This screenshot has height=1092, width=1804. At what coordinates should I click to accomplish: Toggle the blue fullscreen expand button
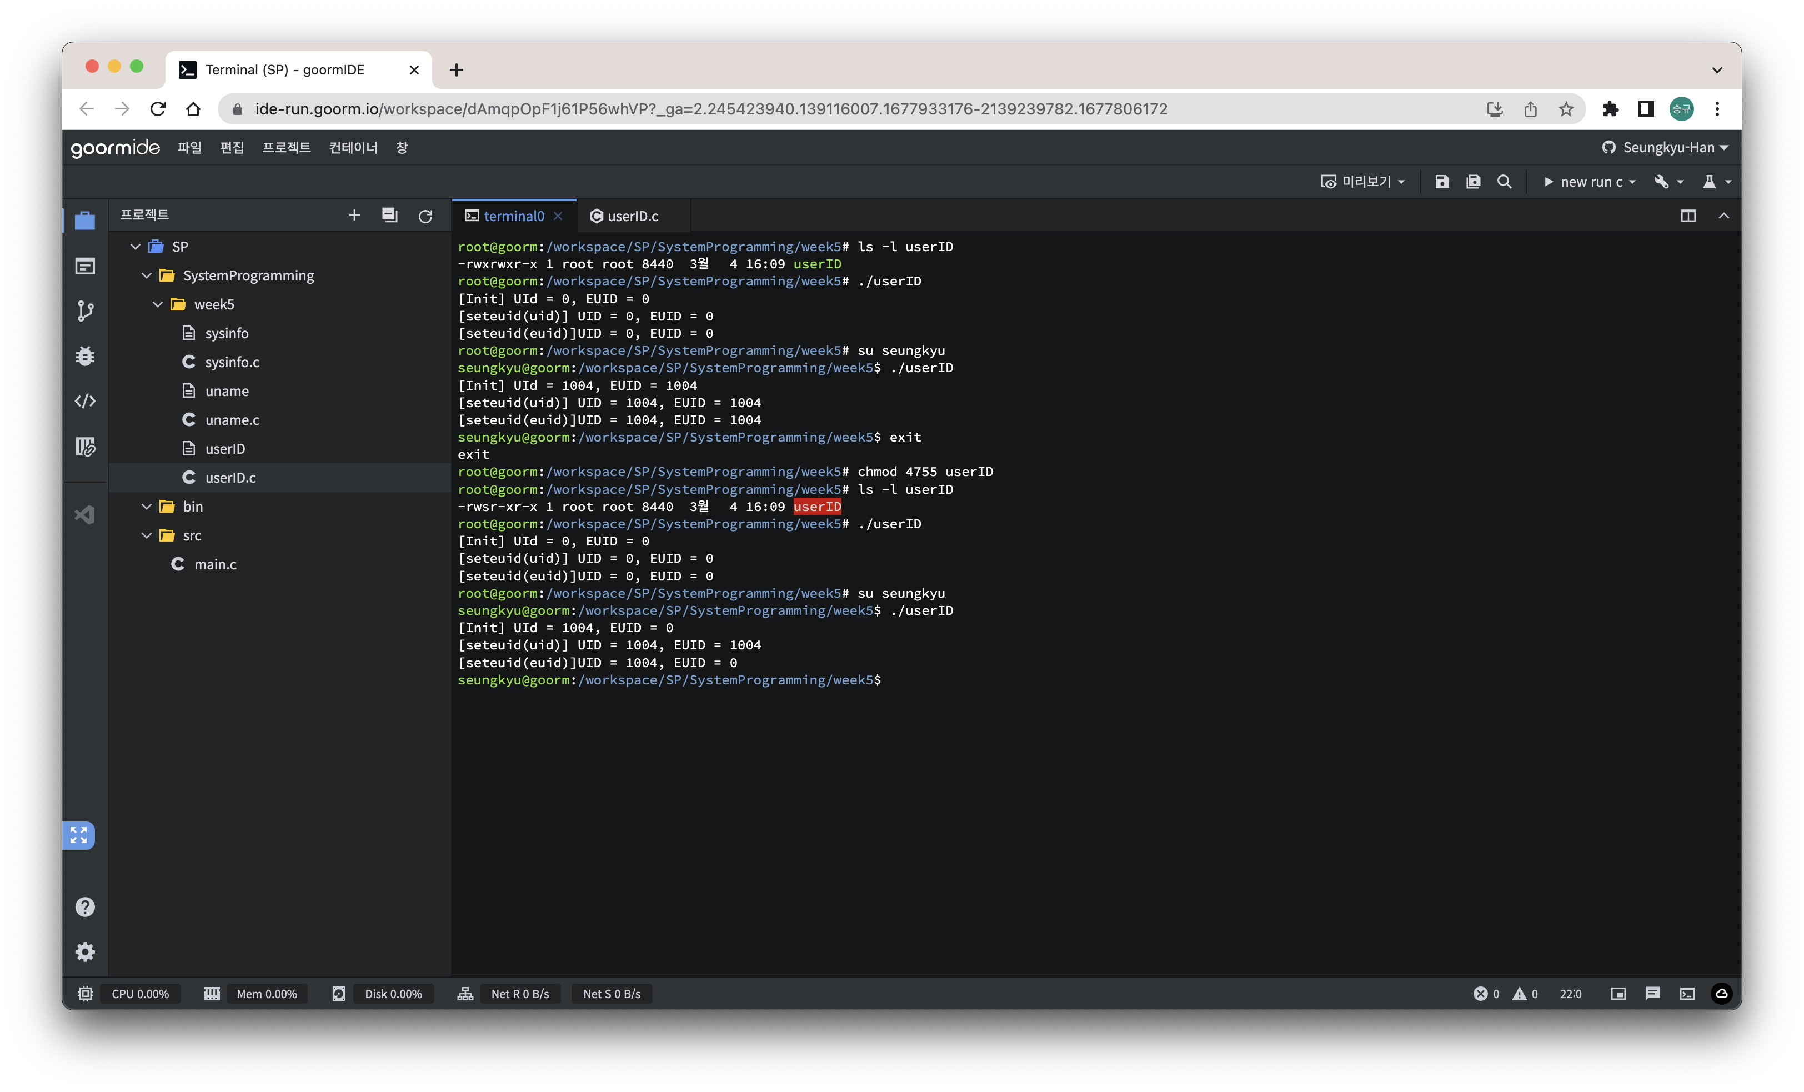[x=79, y=835]
